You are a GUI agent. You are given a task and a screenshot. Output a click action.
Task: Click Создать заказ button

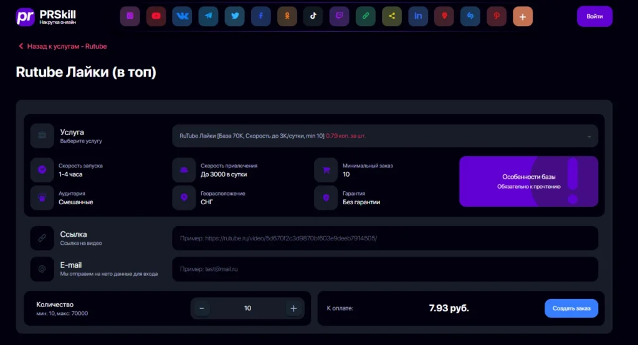click(571, 308)
